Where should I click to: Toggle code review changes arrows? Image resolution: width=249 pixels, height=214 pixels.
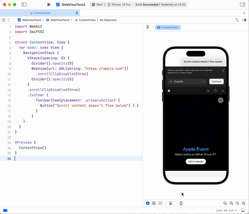coord(237,20)
